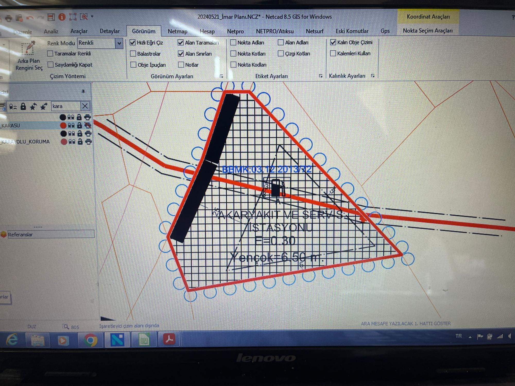
Task: Expand Etiket Ayarları dialog launcher
Action: click(x=320, y=76)
